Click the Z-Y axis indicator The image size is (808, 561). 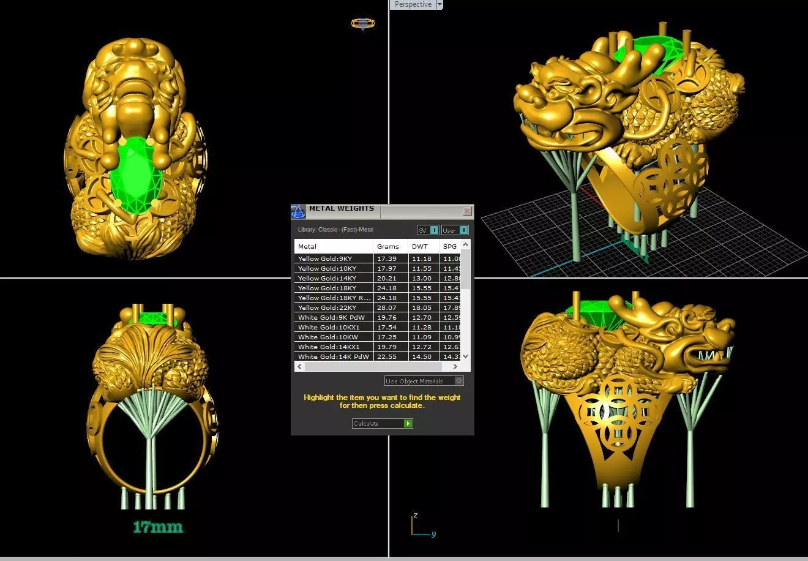click(x=422, y=525)
